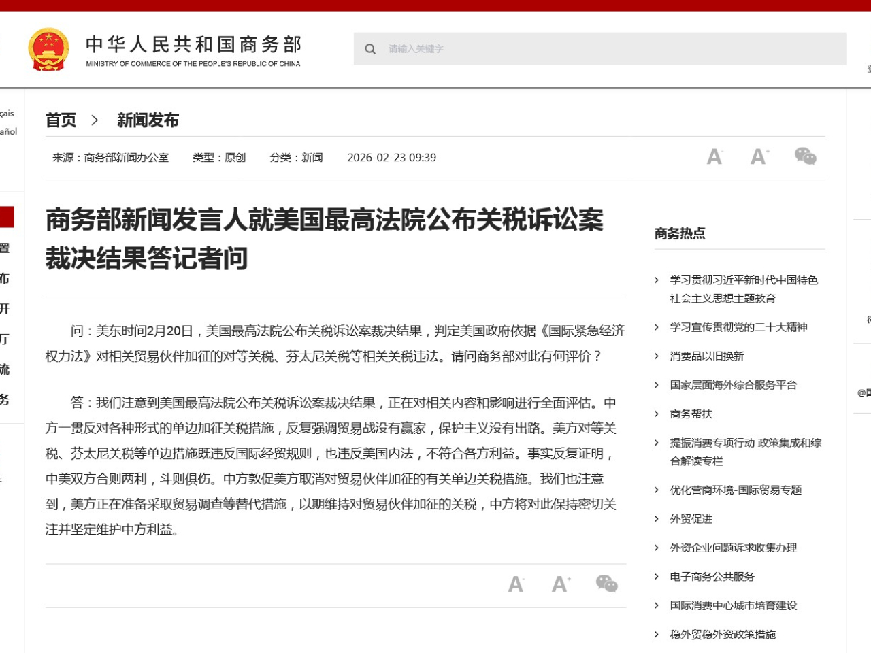The height and width of the screenshot is (653, 871).
Task: Click the search magnifier icon
Action: 370,48
